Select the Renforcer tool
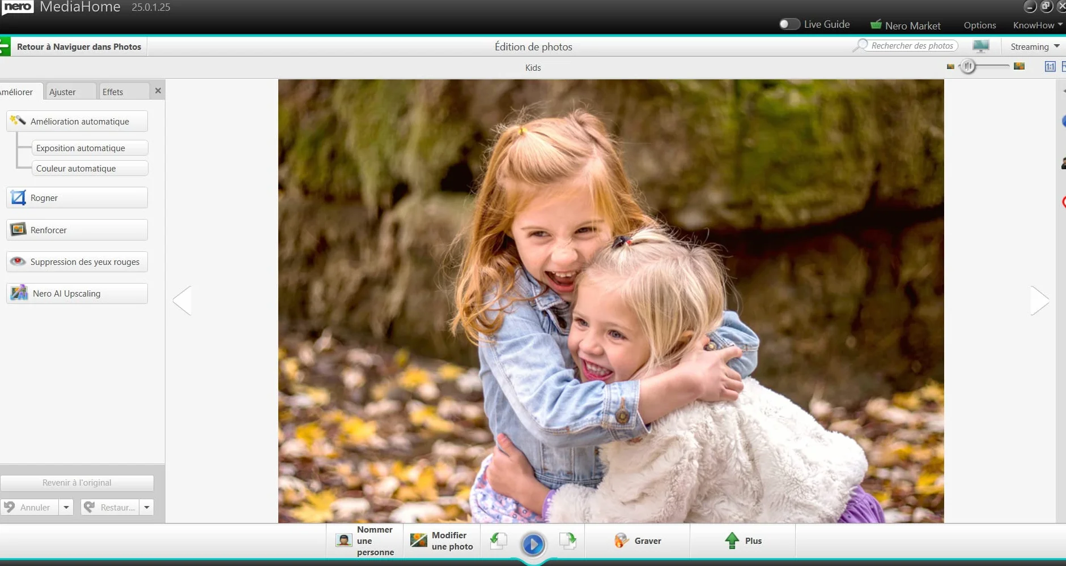 [x=77, y=230]
